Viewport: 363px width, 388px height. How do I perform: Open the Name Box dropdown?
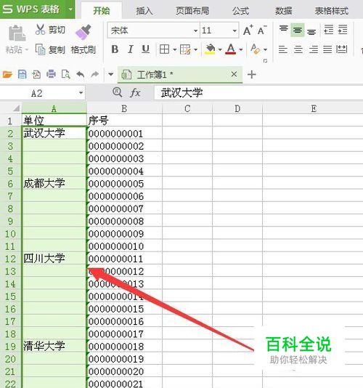(81, 93)
